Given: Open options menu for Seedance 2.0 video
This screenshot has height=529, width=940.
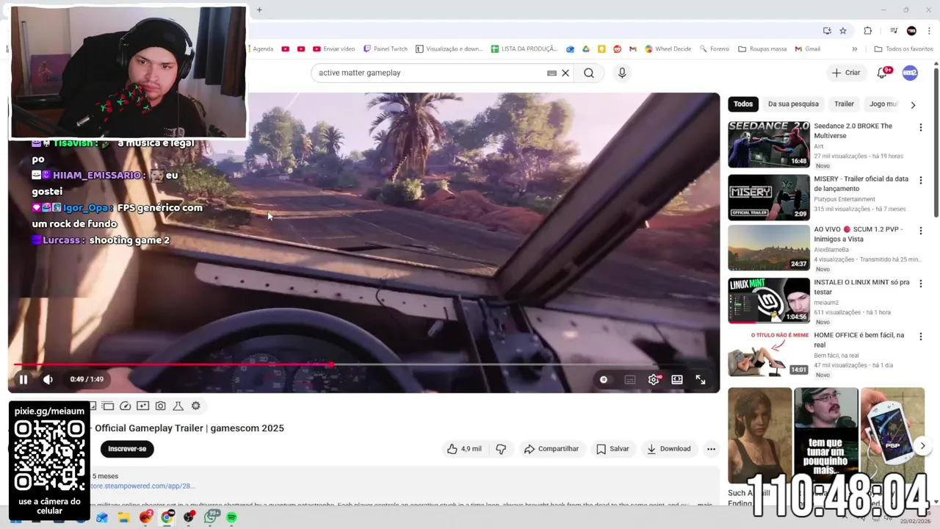Looking at the screenshot, I should tap(920, 127).
